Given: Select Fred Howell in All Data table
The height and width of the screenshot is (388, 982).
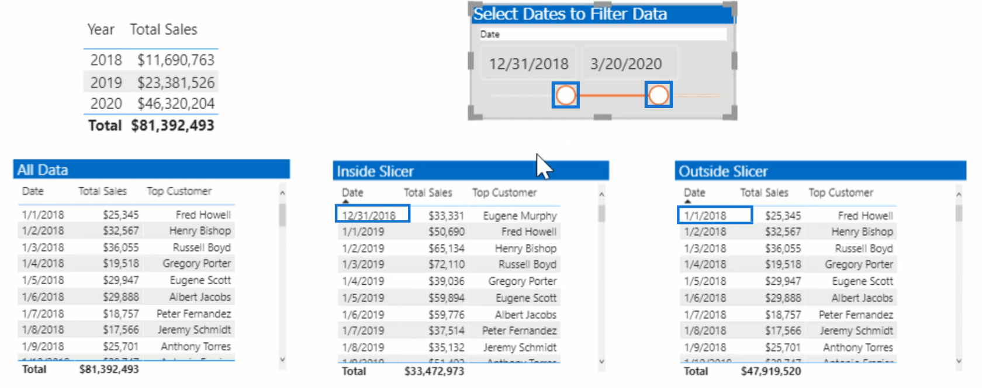Looking at the screenshot, I should tap(203, 215).
